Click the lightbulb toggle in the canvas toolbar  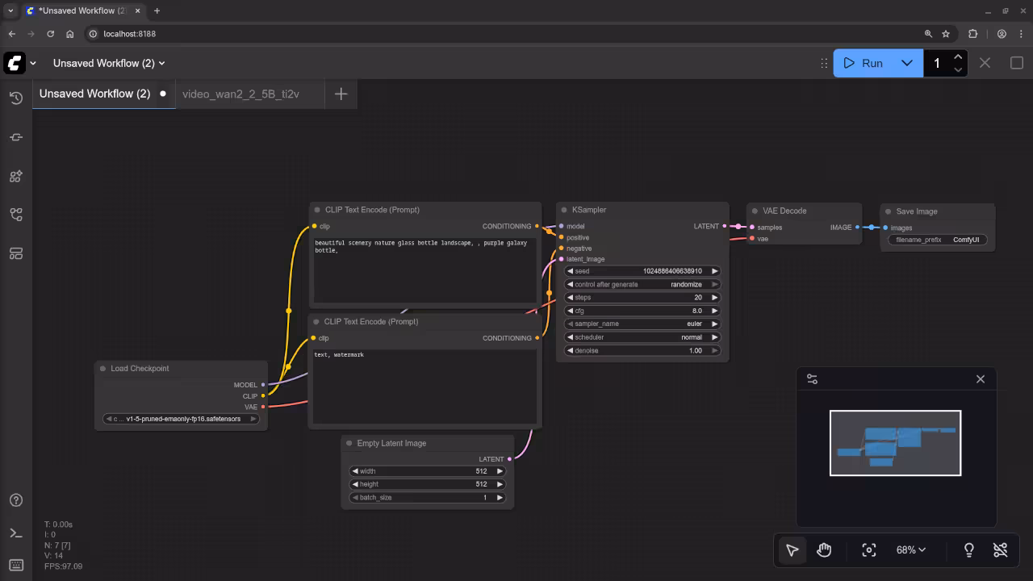[x=968, y=550]
